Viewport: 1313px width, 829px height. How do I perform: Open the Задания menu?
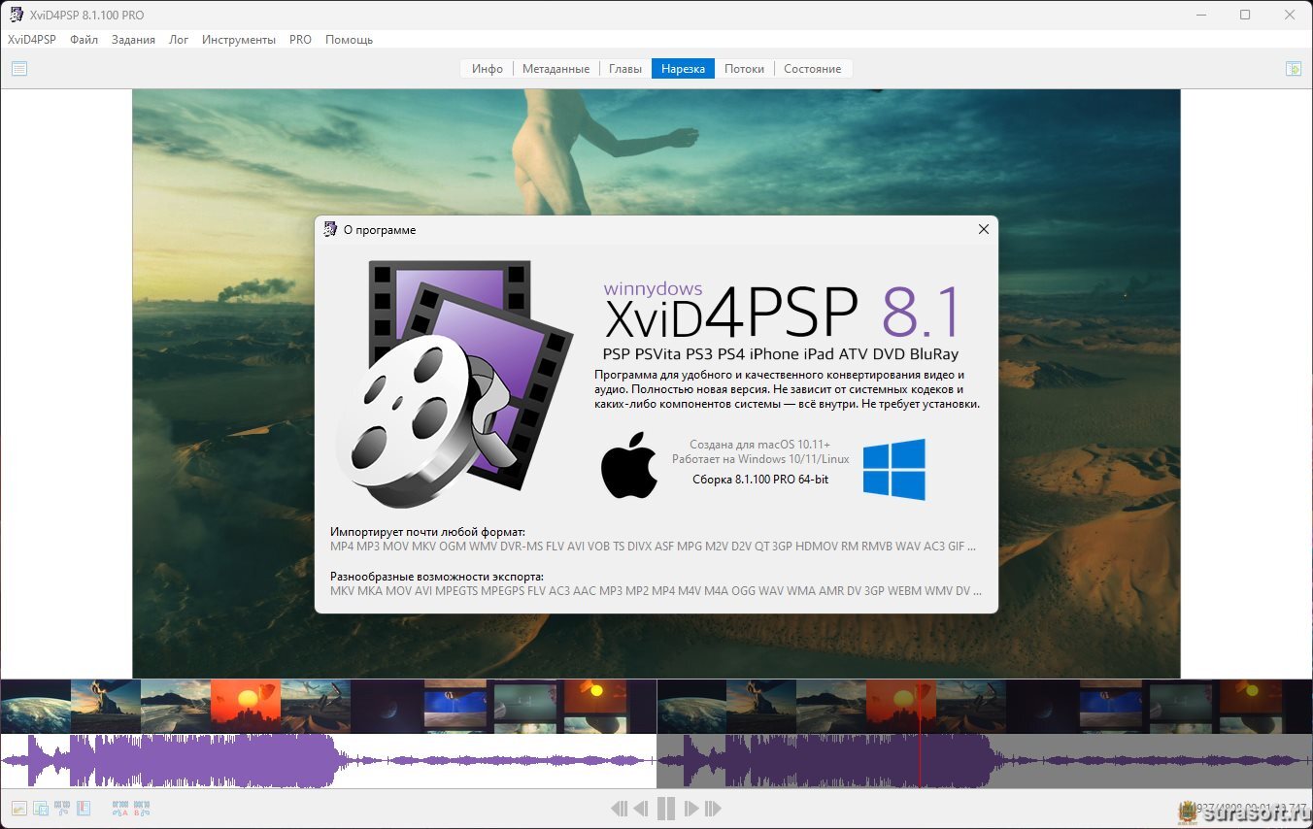point(133,40)
